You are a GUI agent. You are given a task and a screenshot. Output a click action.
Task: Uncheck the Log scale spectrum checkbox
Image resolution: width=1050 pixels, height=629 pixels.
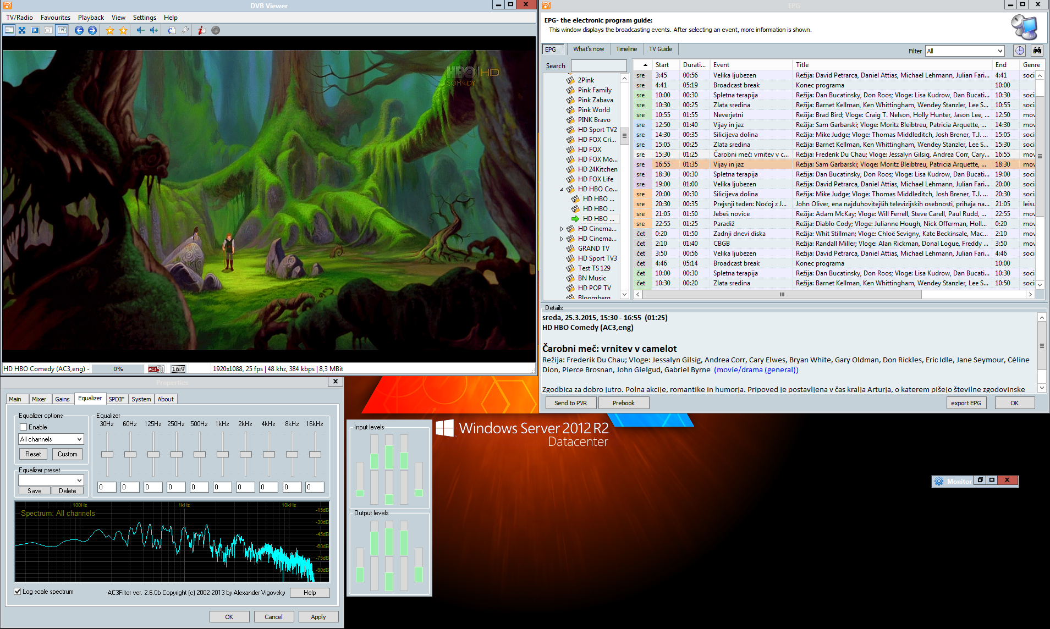point(18,592)
